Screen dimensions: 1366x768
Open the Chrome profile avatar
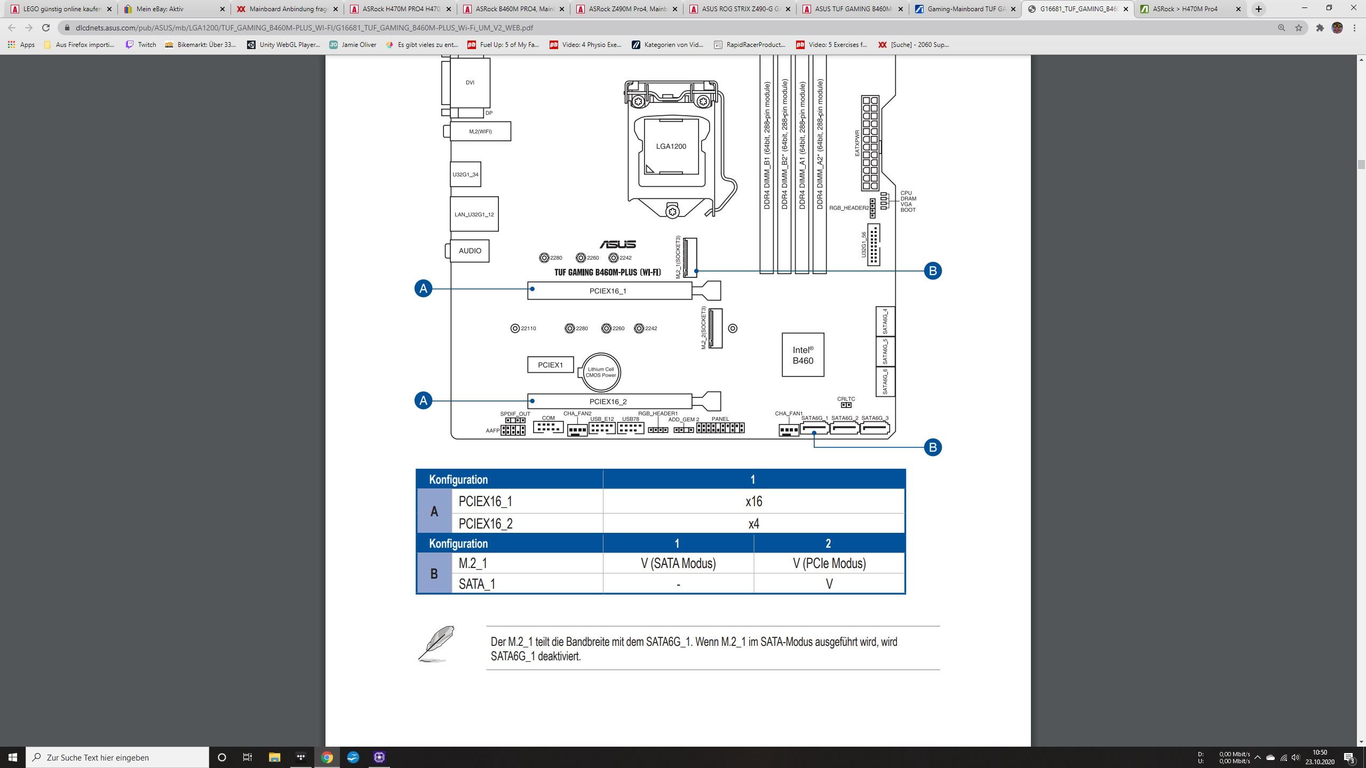[x=1337, y=28]
